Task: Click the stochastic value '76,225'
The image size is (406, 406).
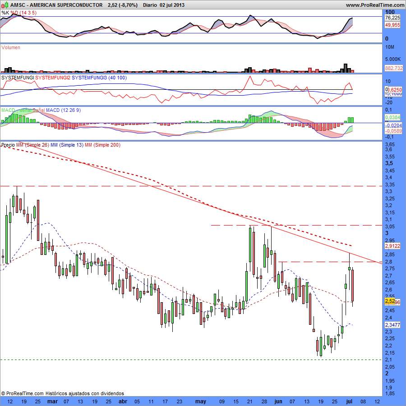Action: pos(392,18)
